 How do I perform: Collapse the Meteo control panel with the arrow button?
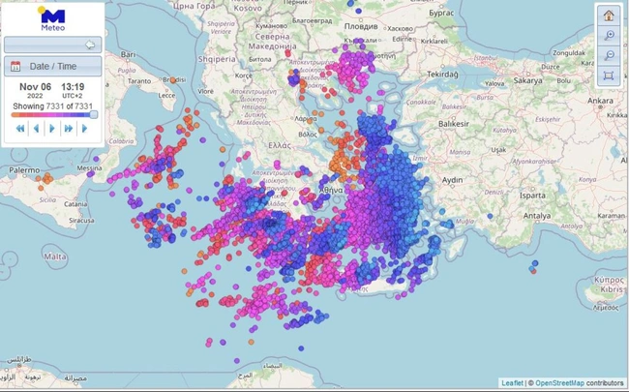90,45
